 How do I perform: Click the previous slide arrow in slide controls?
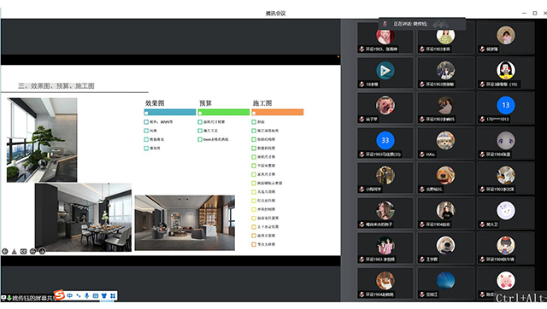pyautogui.click(x=5, y=251)
